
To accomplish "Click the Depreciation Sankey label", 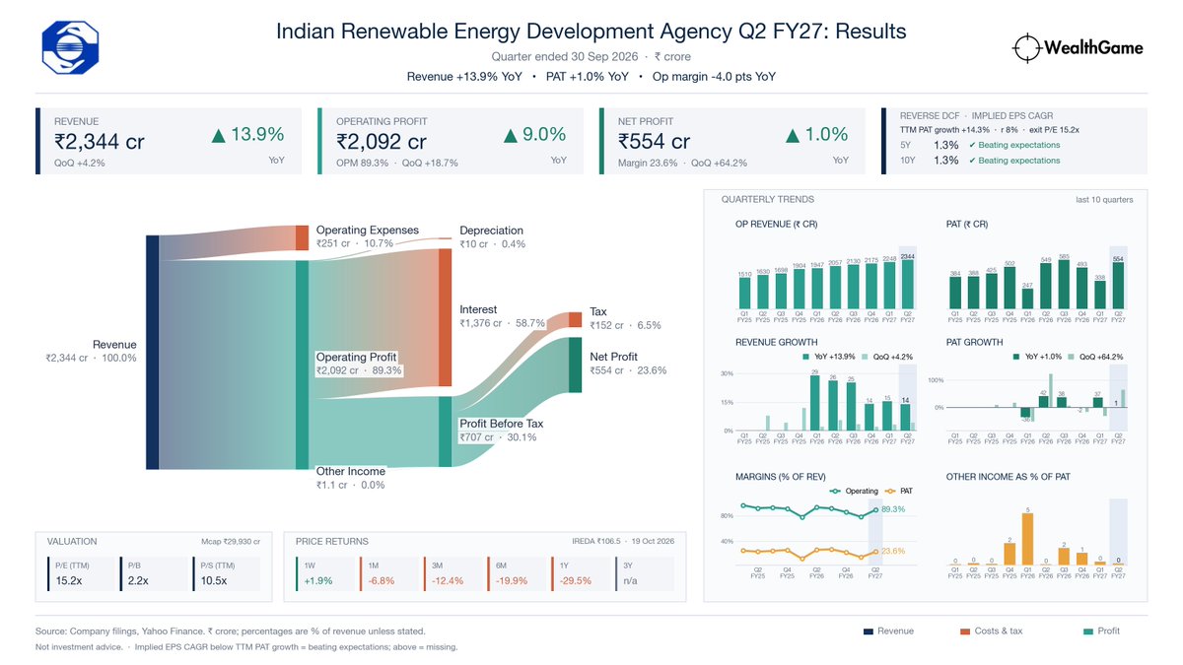I will click(491, 230).
